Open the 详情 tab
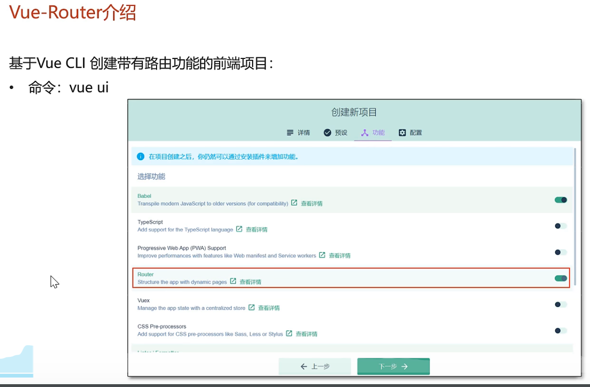 (298, 133)
